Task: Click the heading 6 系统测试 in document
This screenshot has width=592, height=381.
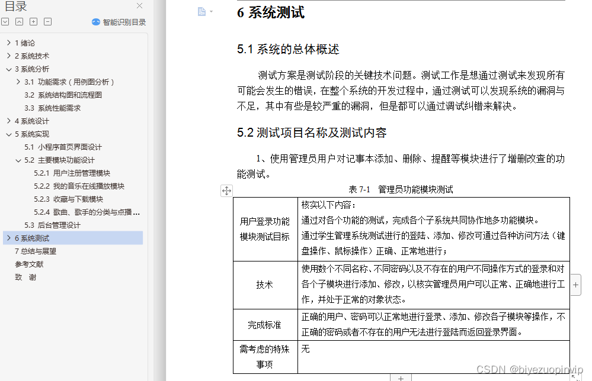Action: (271, 12)
